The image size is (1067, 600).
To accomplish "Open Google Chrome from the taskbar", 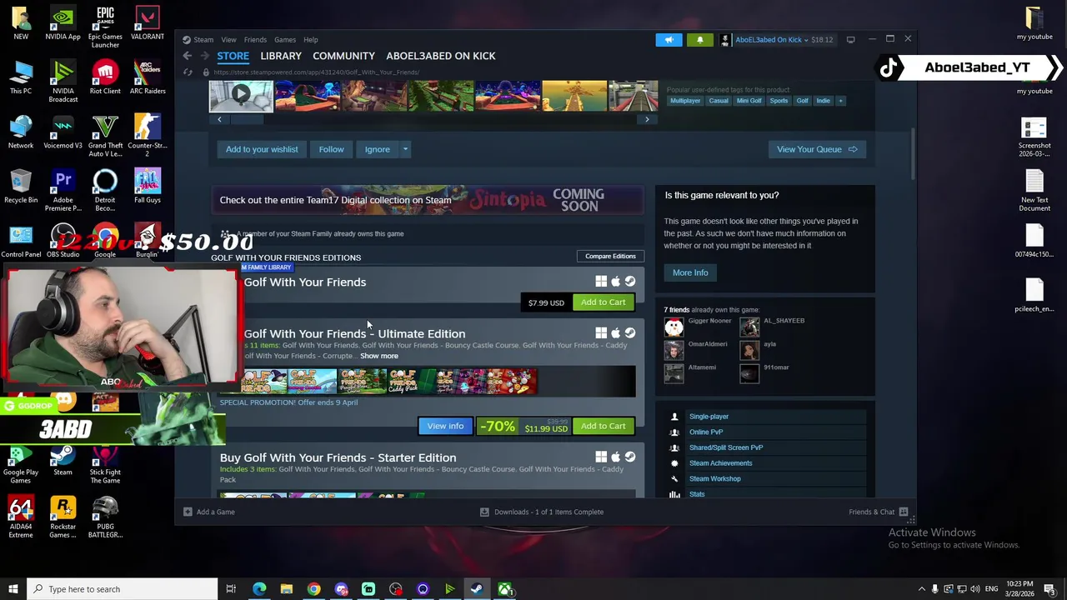I will pyautogui.click(x=313, y=589).
